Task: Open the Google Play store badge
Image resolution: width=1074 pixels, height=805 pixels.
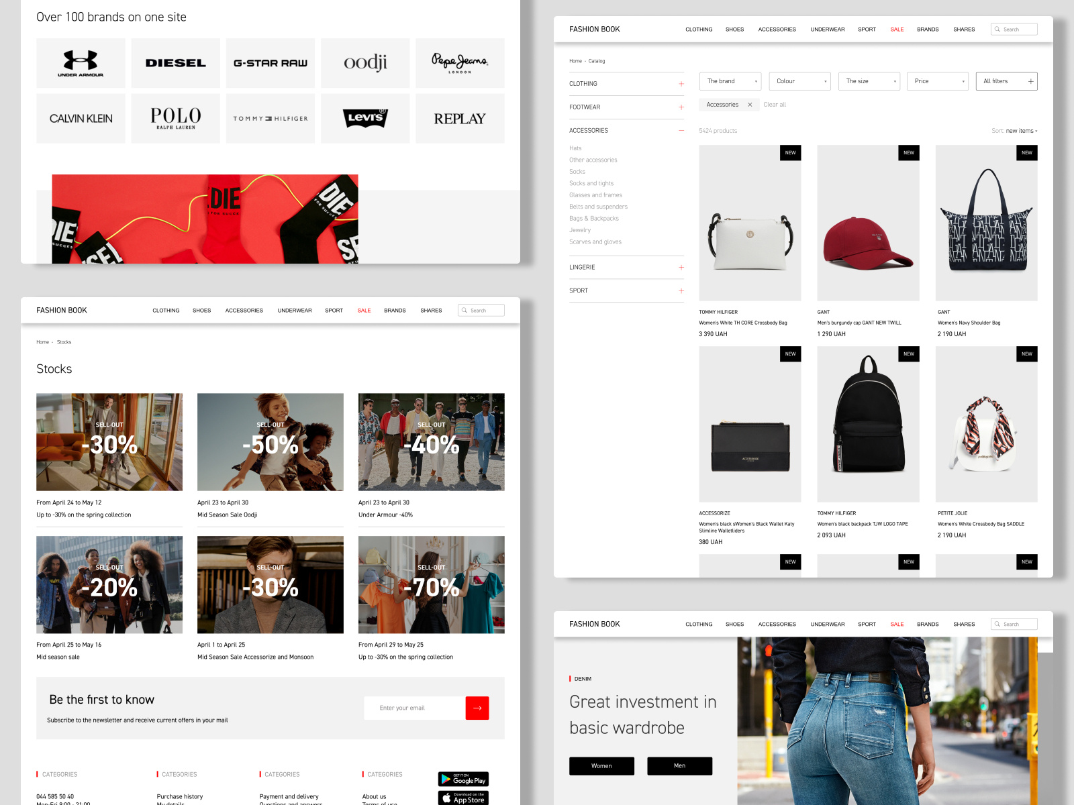Action: pyautogui.click(x=463, y=779)
